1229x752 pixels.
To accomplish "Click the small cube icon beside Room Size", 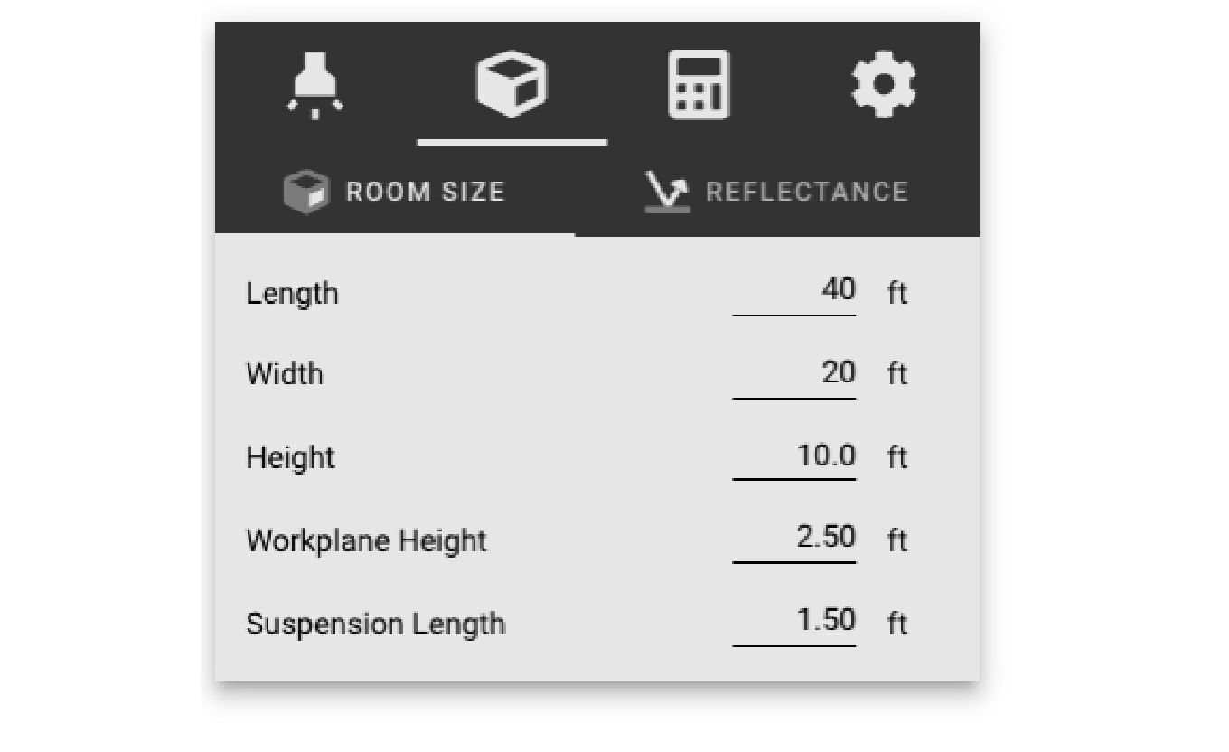I will pyautogui.click(x=306, y=193).
